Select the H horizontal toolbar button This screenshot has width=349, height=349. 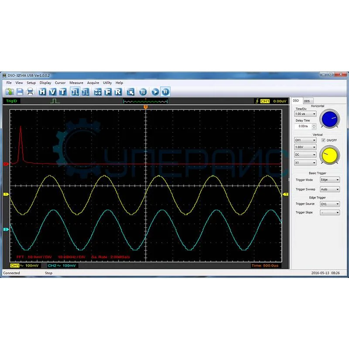[x=42, y=92]
